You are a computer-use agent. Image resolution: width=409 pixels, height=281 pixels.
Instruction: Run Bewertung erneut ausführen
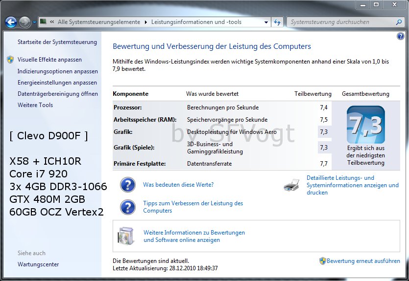[363, 261]
